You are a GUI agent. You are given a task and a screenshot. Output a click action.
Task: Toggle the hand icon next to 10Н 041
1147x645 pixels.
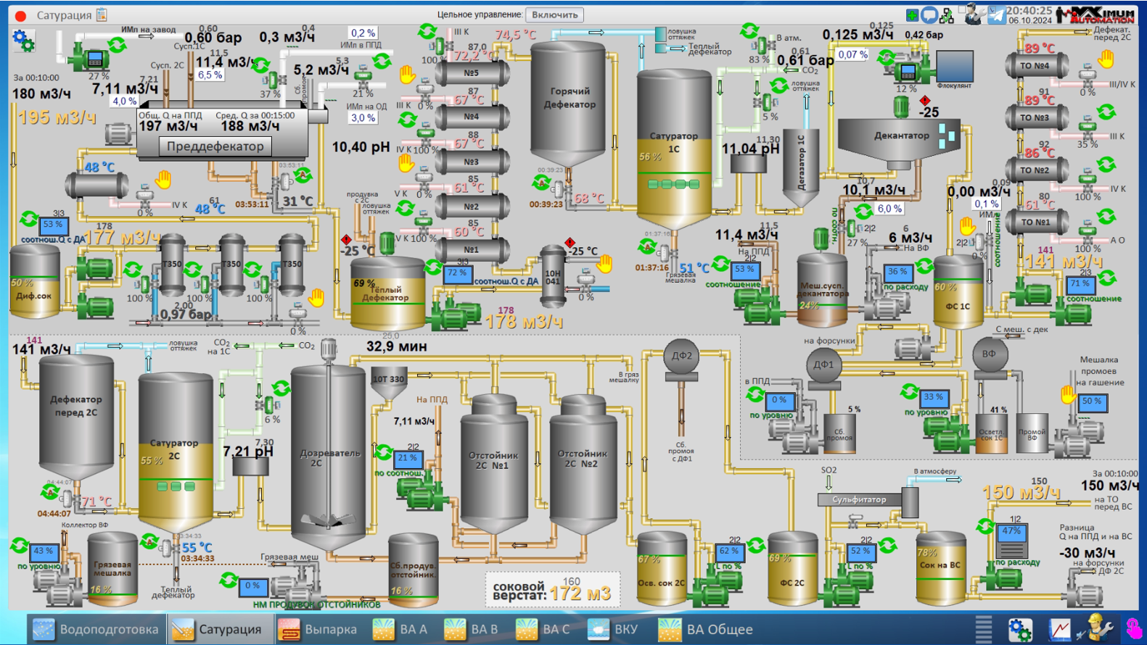click(604, 264)
